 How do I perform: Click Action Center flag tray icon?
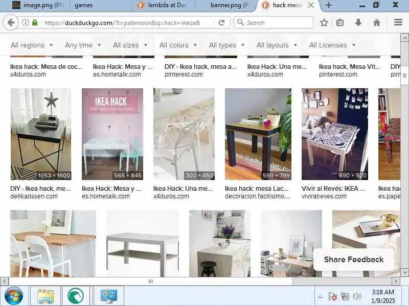[x=333, y=296]
